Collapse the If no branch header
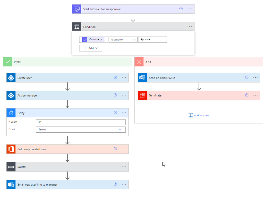This screenshot has height=197, width=263. [x=199, y=62]
